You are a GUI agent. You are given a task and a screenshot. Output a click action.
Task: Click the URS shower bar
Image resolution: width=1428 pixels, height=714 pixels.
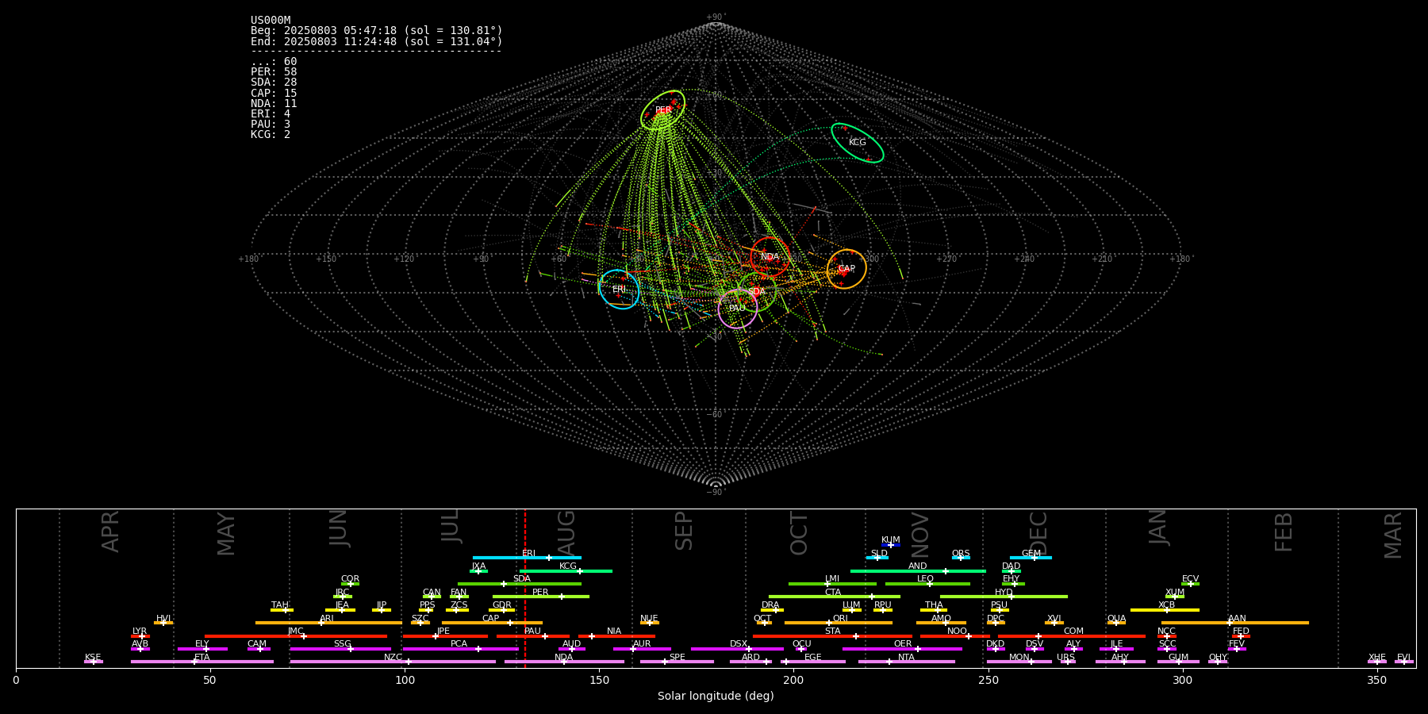[1067, 662]
